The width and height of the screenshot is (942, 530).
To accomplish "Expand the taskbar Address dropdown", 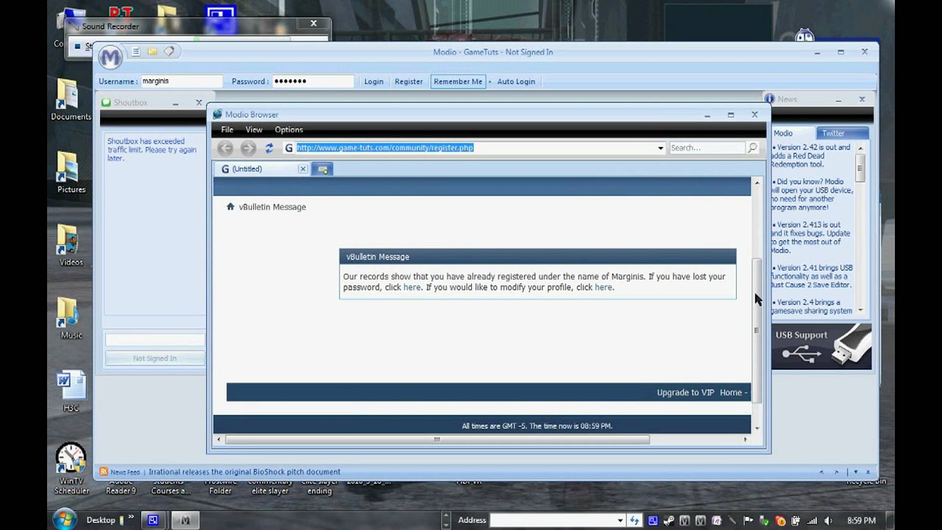I will [x=620, y=520].
